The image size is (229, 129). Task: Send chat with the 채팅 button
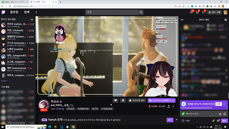[x=224, y=121]
